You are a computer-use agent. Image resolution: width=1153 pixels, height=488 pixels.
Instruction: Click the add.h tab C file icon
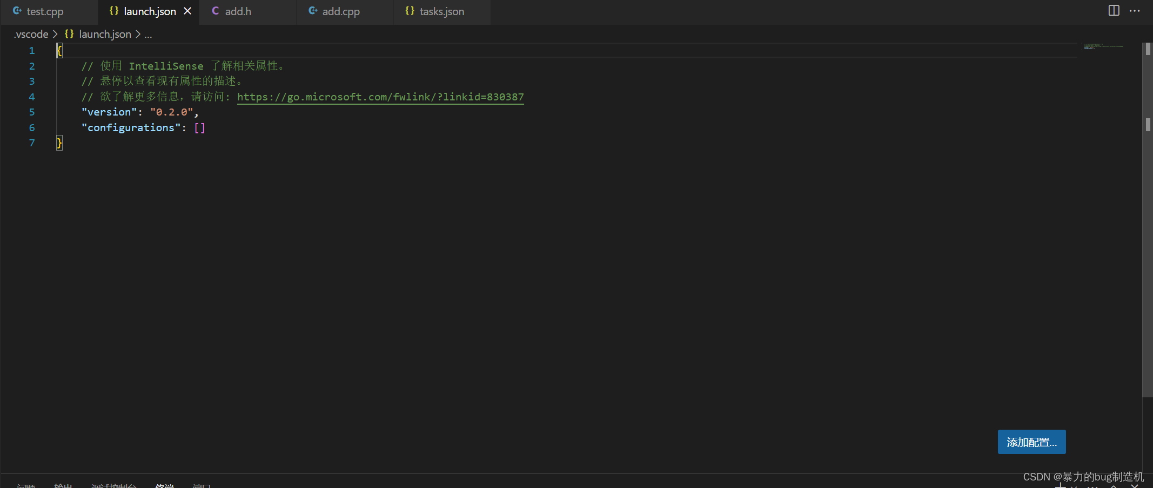[x=215, y=11]
